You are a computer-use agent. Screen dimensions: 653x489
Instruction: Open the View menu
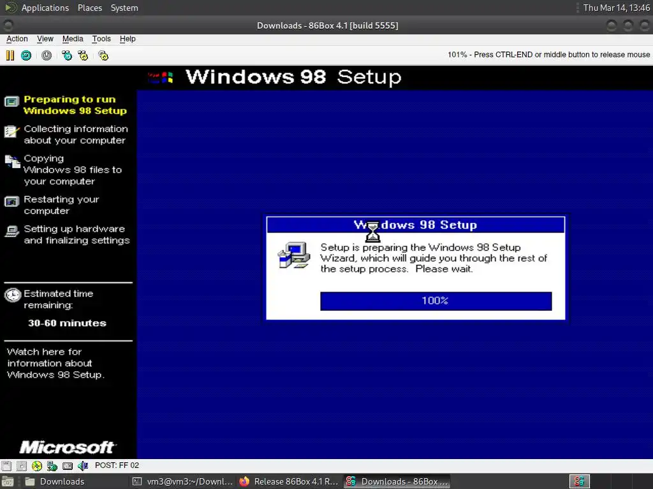pos(45,39)
